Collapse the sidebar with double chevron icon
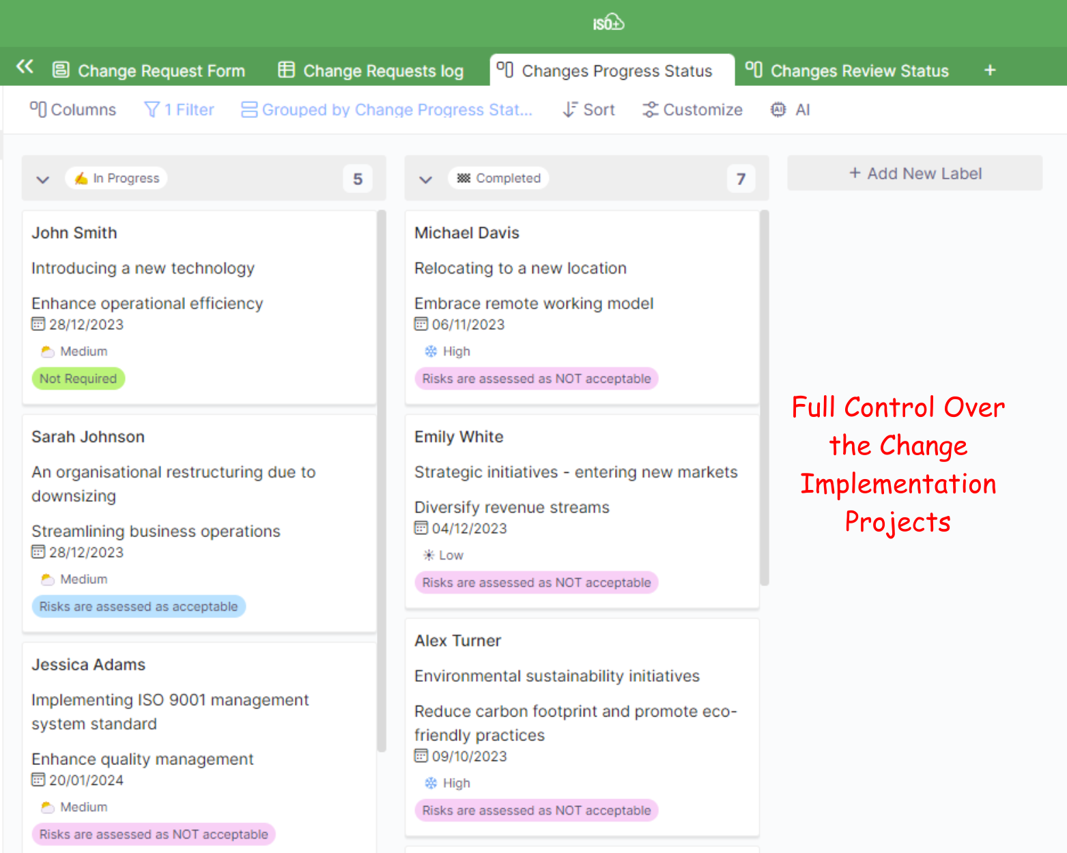Screen dimensions: 1067x853 (x=25, y=67)
